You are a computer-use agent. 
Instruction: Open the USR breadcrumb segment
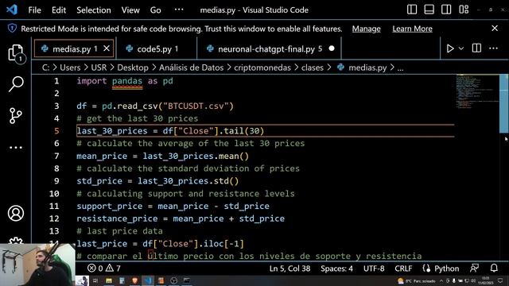point(99,68)
